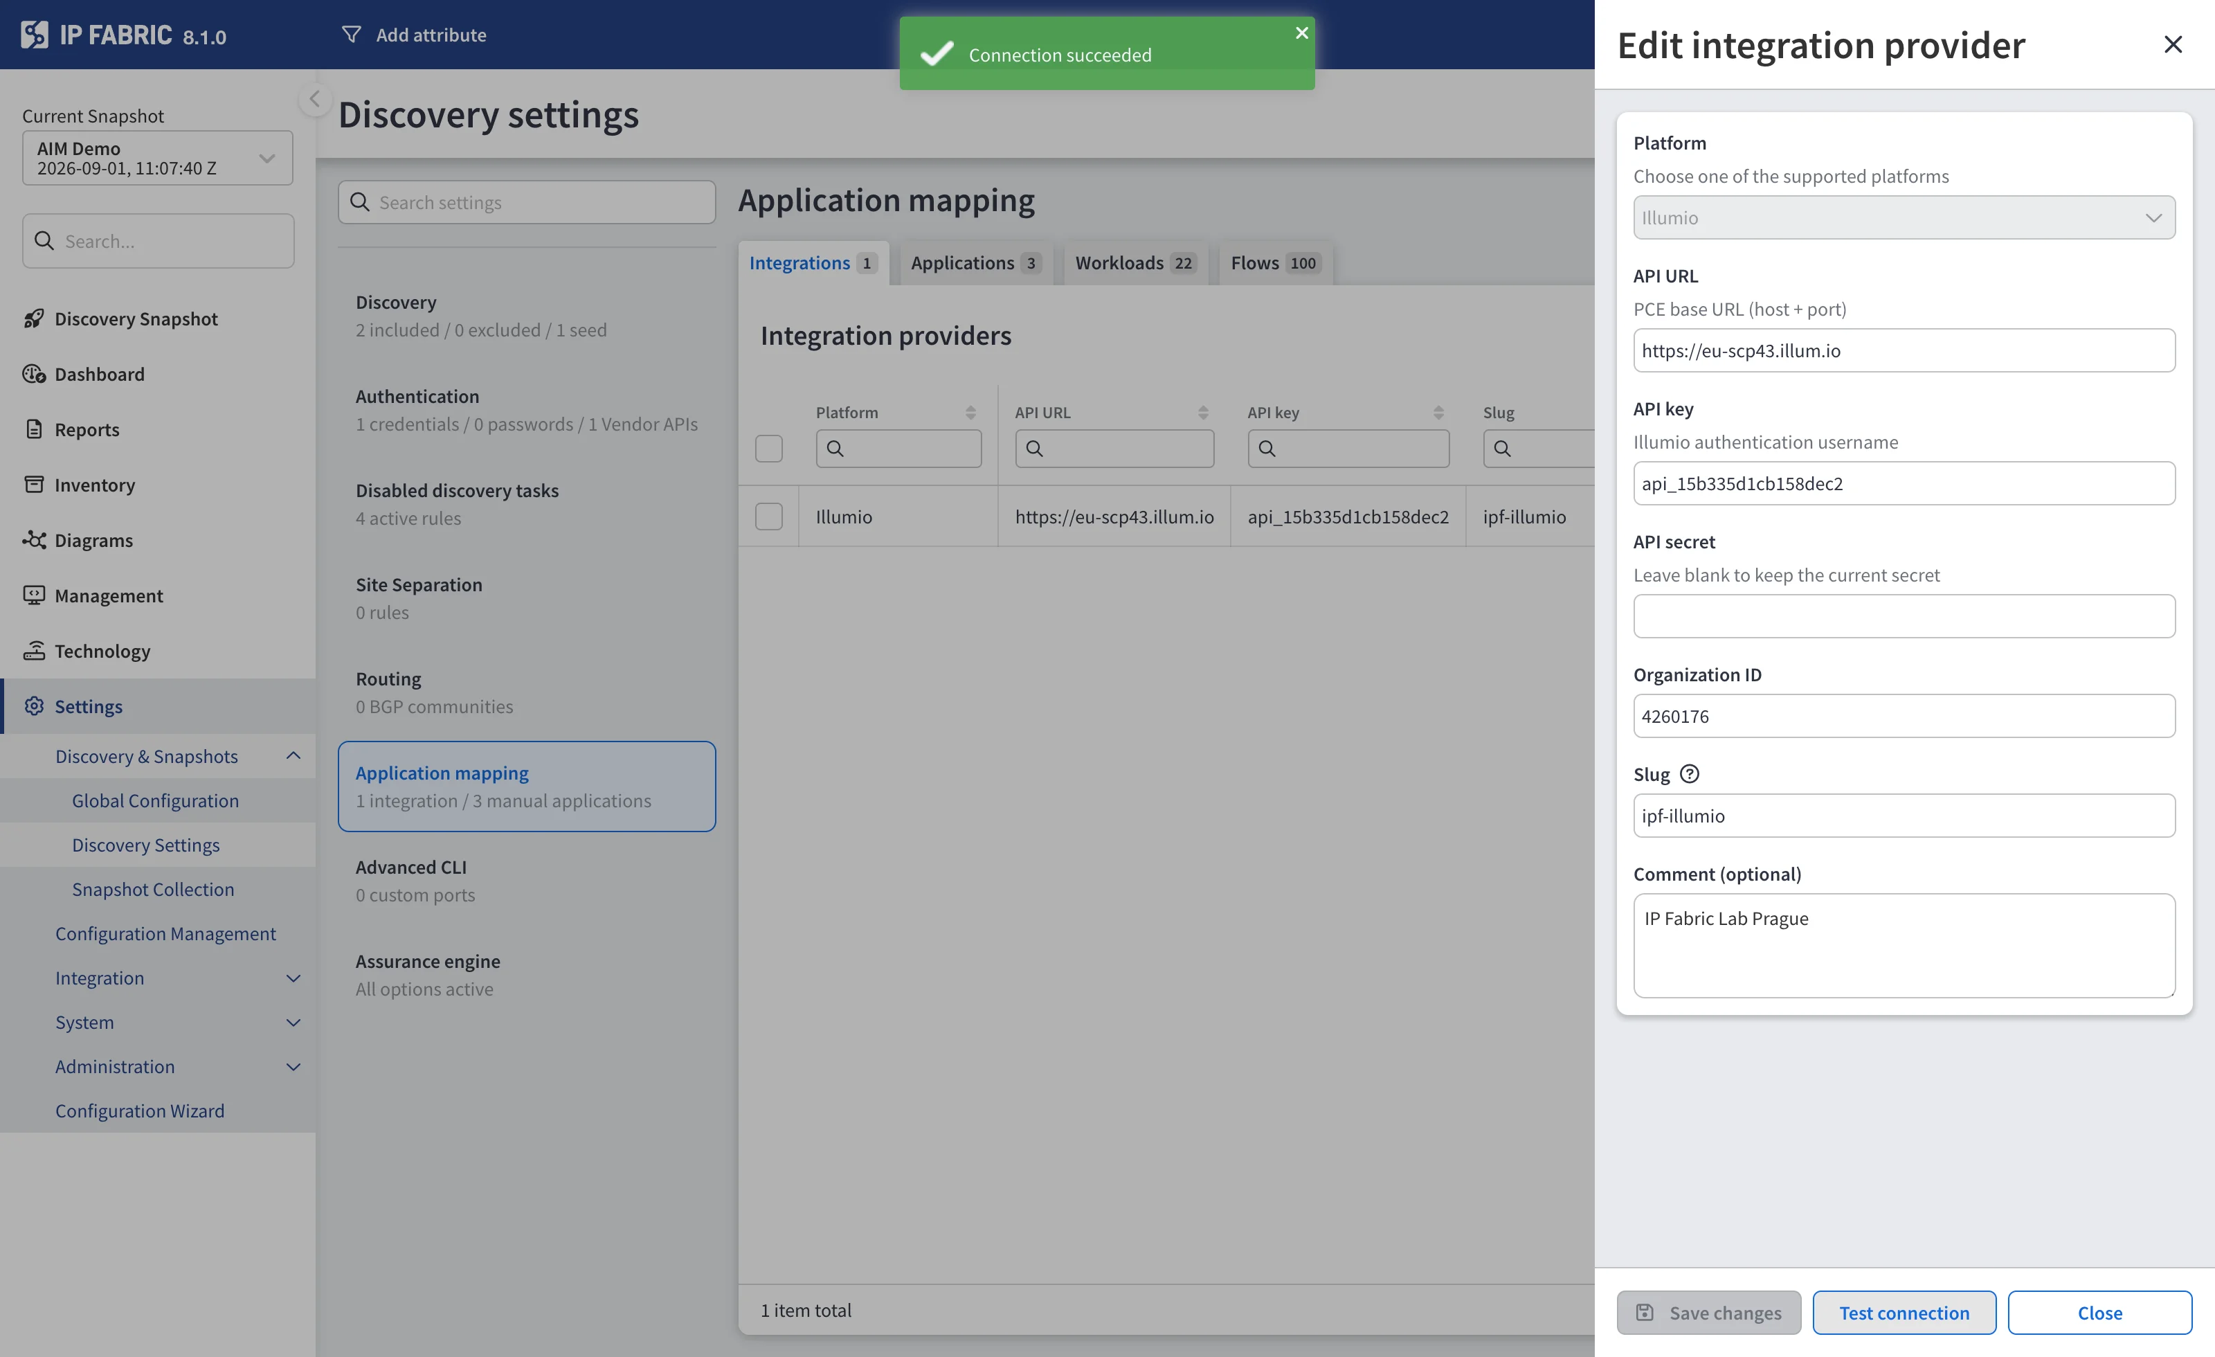This screenshot has width=2215, height=1357.
Task: Expand the Integration settings submenu
Action: pos(293,978)
